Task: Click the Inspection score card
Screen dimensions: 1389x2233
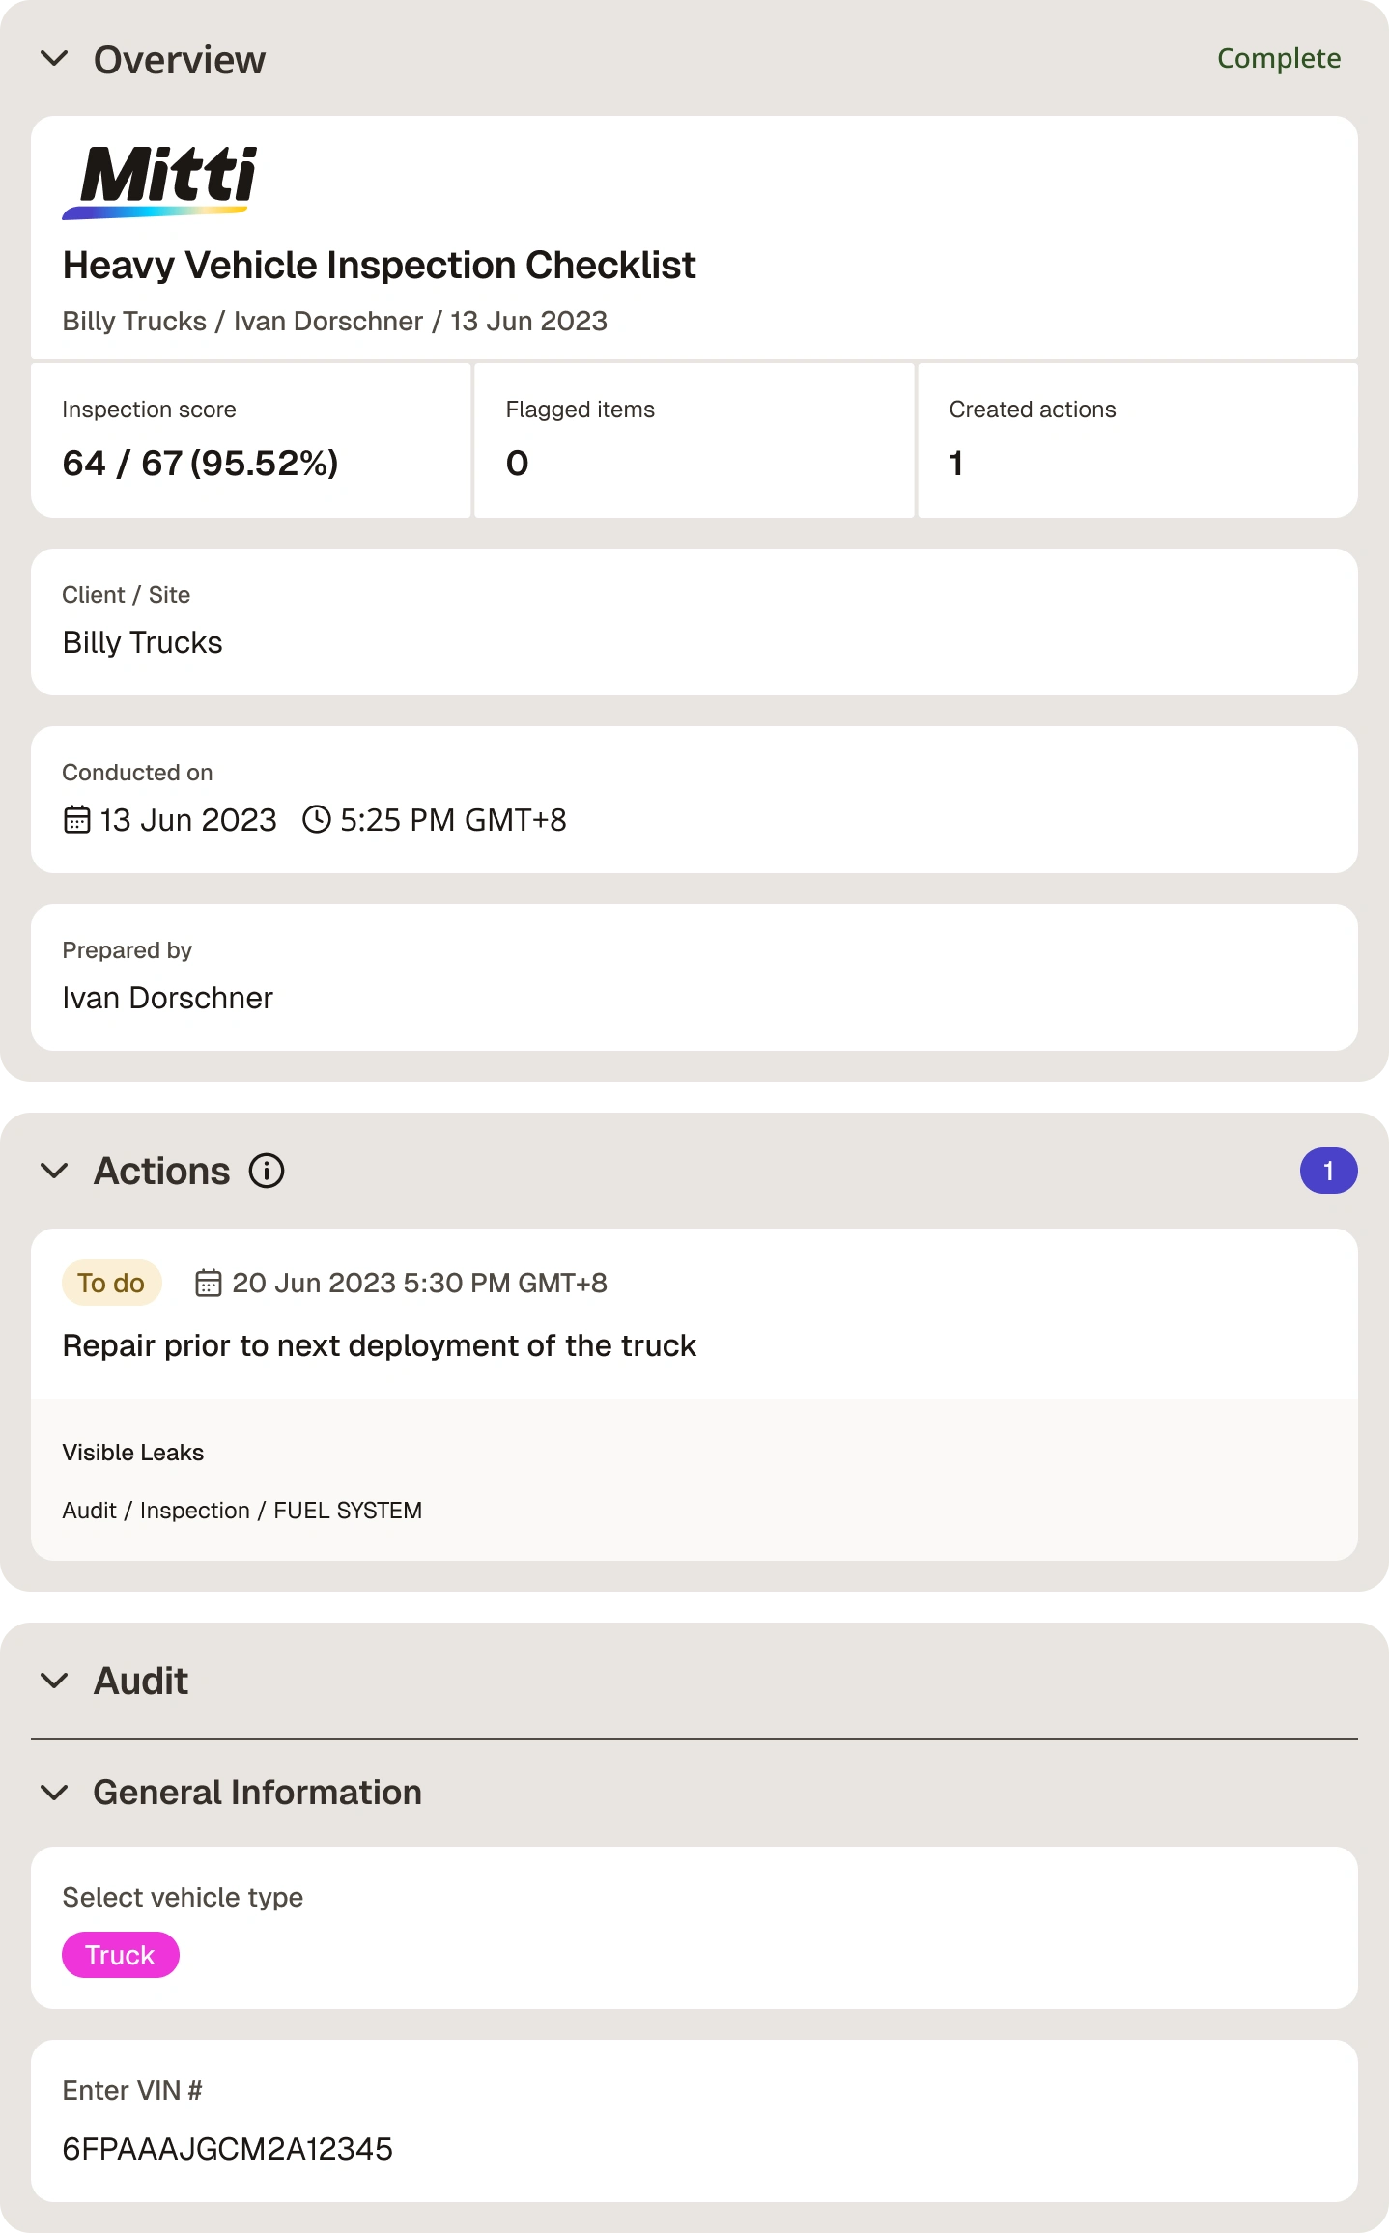Action: click(251, 440)
